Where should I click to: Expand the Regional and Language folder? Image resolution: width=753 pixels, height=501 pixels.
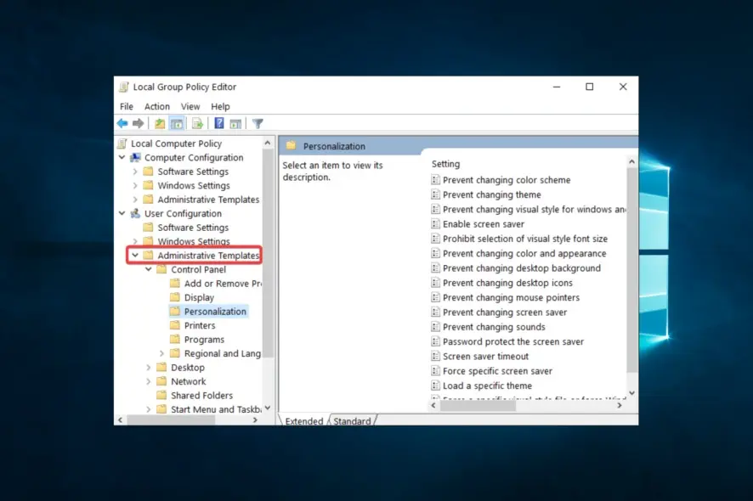[x=162, y=353]
